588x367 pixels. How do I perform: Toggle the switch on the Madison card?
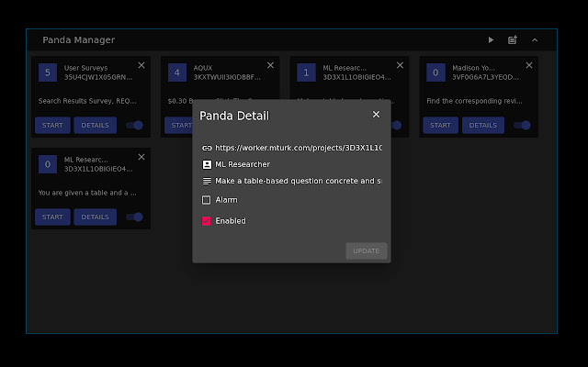coord(523,125)
